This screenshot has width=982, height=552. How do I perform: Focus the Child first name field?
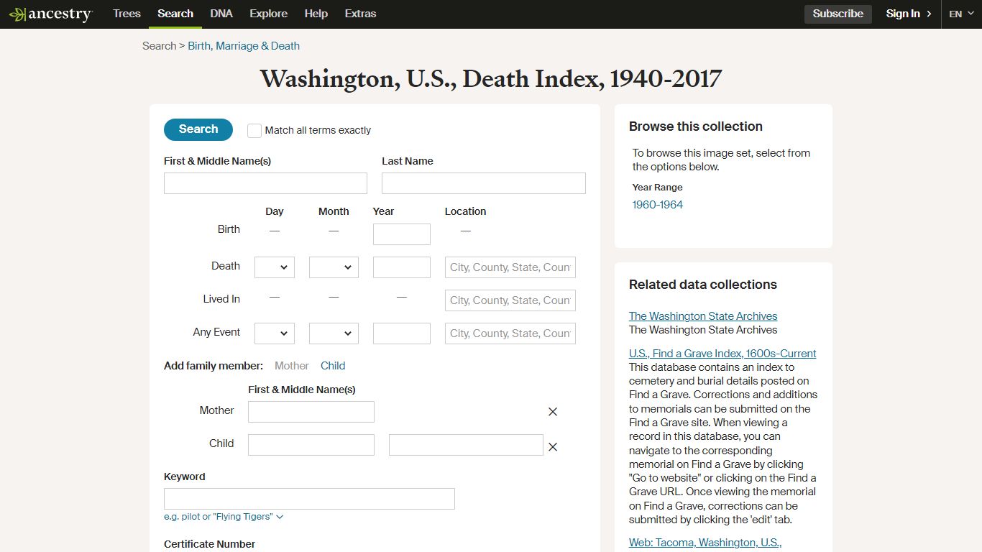tap(311, 445)
